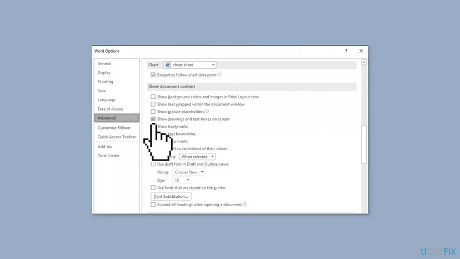Image resolution: width=460 pixels, height=259 pixels.
Task: Click the Show document content header
Action: (172, 86)
